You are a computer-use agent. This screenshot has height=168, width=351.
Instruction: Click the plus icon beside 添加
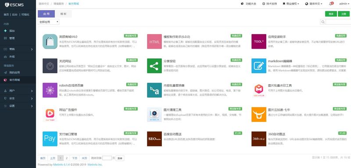click(x=5, y=31)
